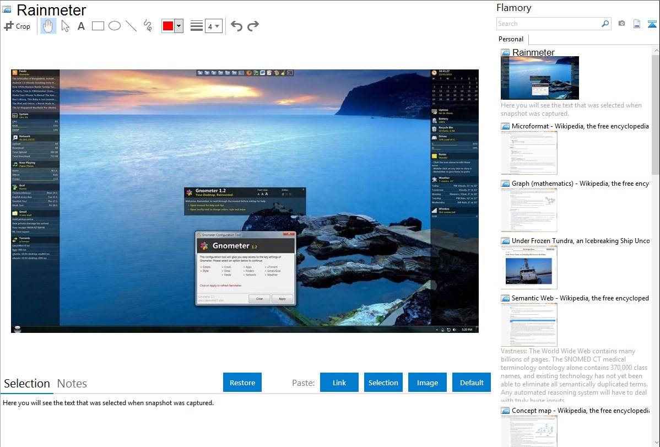Screen dimensions: 660x447
Task: Switch to the Selection tab
Action: [x=27, y=384]
